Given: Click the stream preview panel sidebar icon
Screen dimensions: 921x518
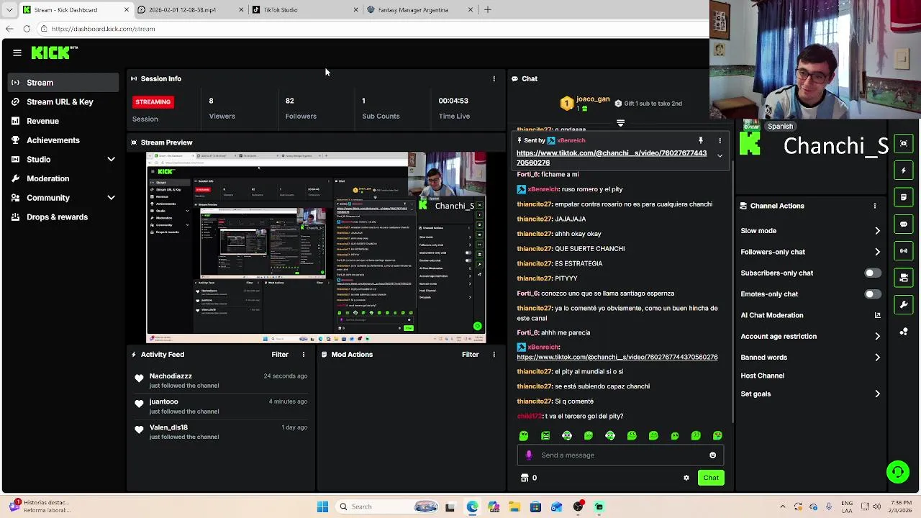Looking at the screenshot, I should click(904, 143).
